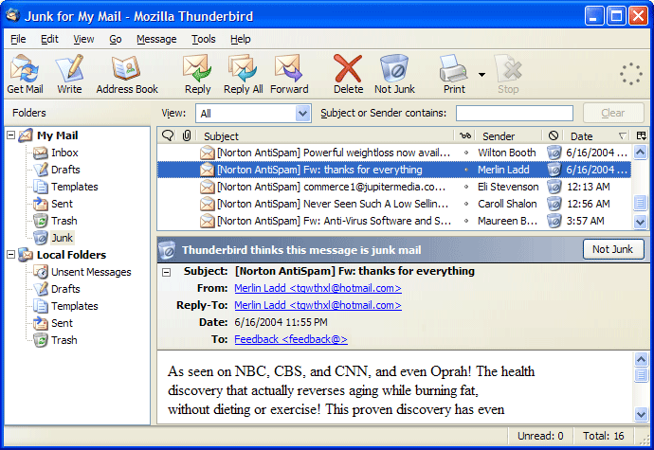
Task: Open the Tools menu
Action: (204, 39)
